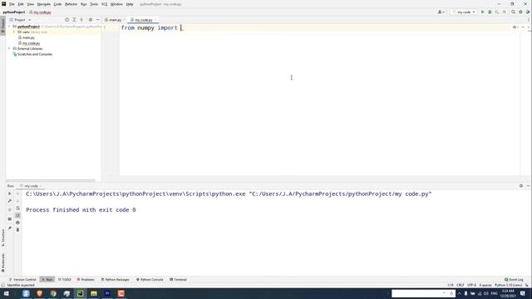Viewport: 532px width, 299px height.
Task: Open the VCS menu
Action: (x=104, y=4)
